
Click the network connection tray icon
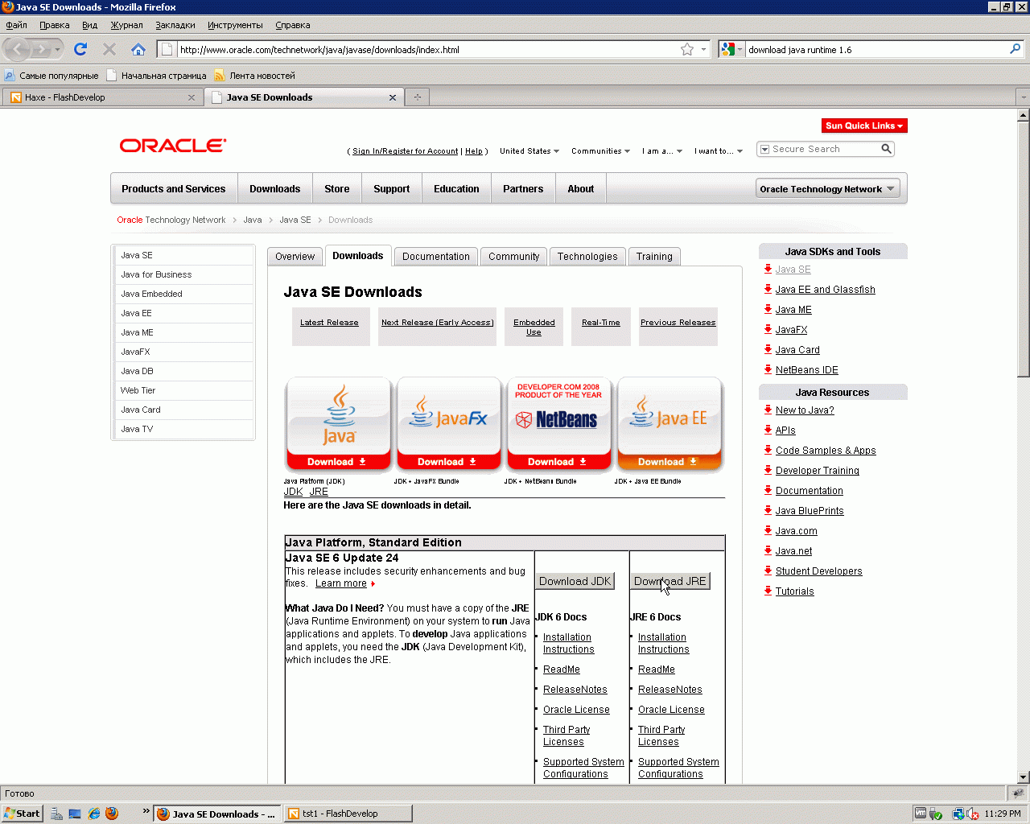[958, 814]
